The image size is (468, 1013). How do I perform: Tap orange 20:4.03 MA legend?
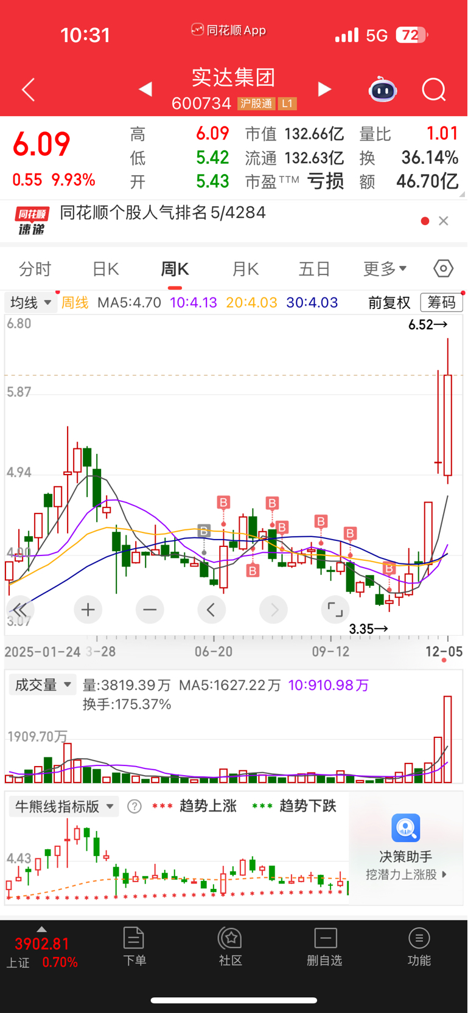[251, 303]
